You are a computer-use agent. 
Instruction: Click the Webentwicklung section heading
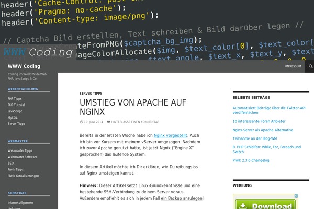click(23, 89)
